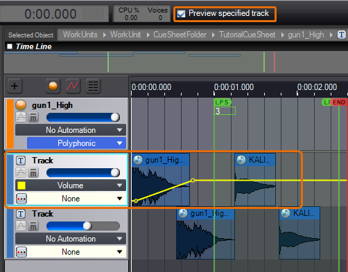348x272 pixels.
Task: Go to gun1_High in breadcrumb
Action: (x=306, y=35)
